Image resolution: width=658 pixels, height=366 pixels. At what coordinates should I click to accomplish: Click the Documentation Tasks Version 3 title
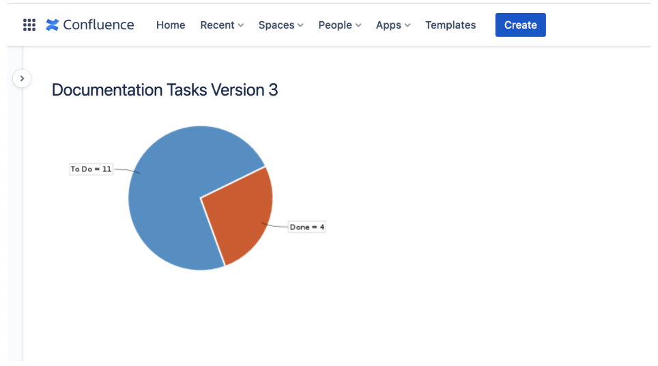point(164,90)
